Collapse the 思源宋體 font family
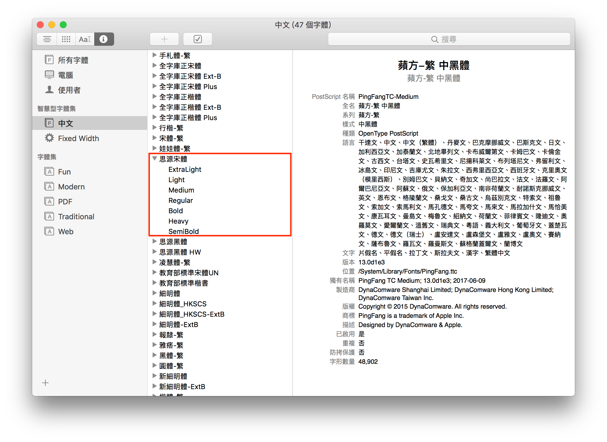This screenshot has width=607, height=442. 155,158
